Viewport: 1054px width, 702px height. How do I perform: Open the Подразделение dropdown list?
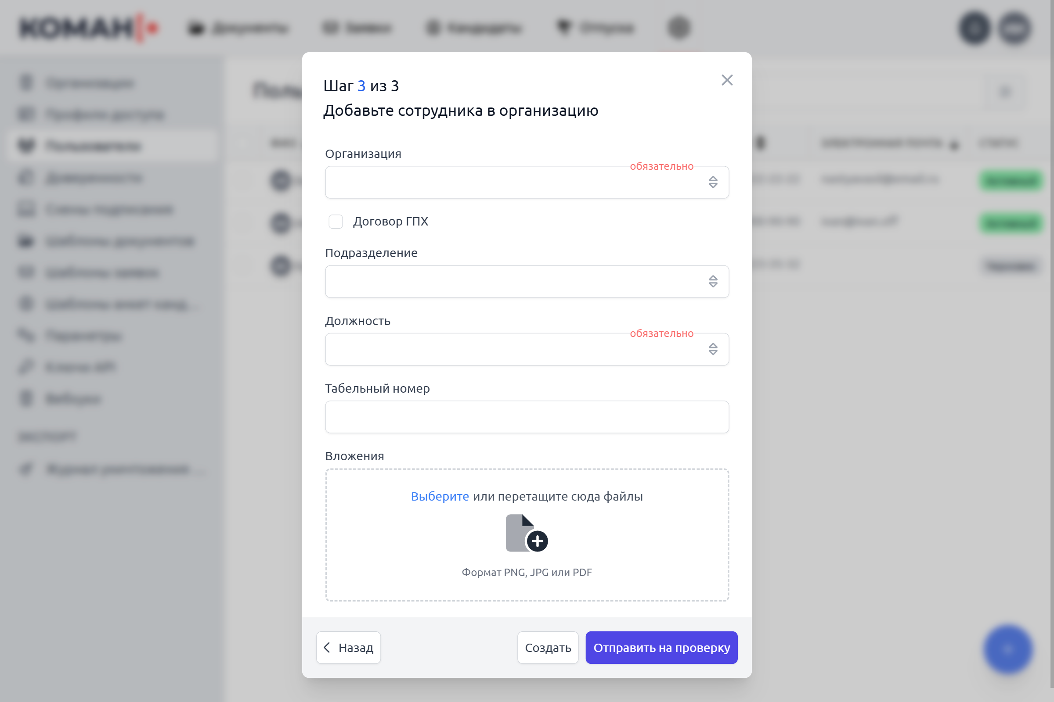coord(527,282)
